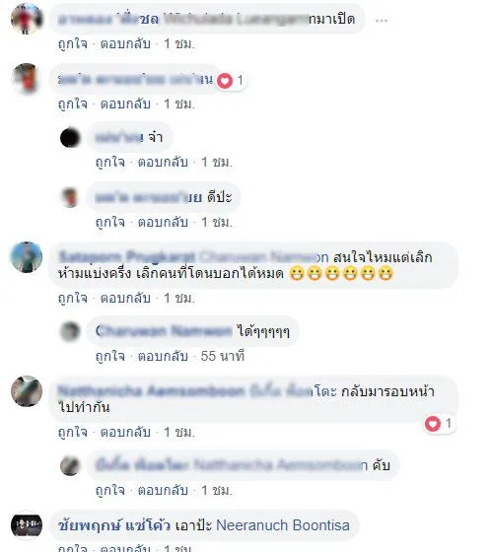Click the heart reaction on the second comment
The width and height of the screenshot is (490, 552).
[225, 81]
